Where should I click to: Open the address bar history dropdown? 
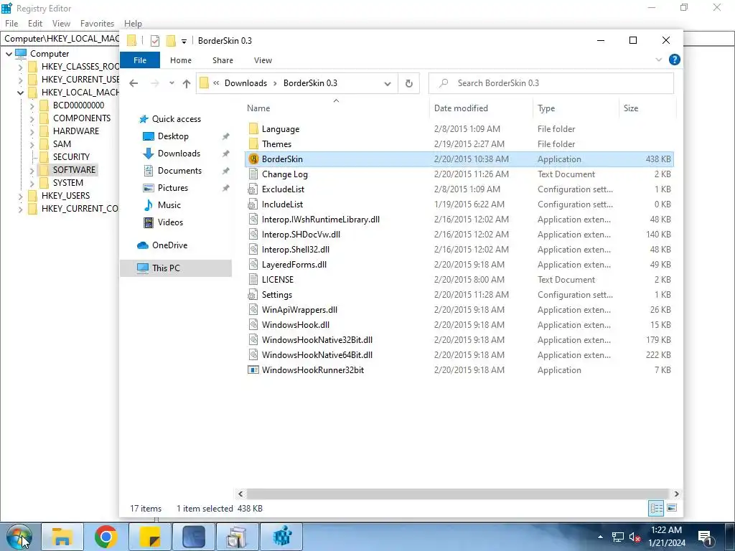click(x=388, y=83)
